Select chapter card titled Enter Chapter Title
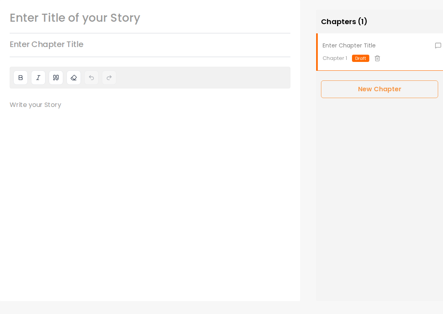The image size is (443, 314). [380, 52]
